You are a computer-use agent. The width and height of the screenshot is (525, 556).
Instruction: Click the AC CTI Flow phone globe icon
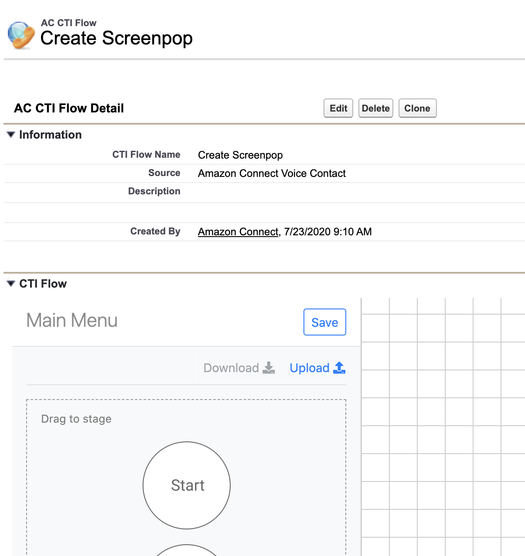(x=21, y=35)
